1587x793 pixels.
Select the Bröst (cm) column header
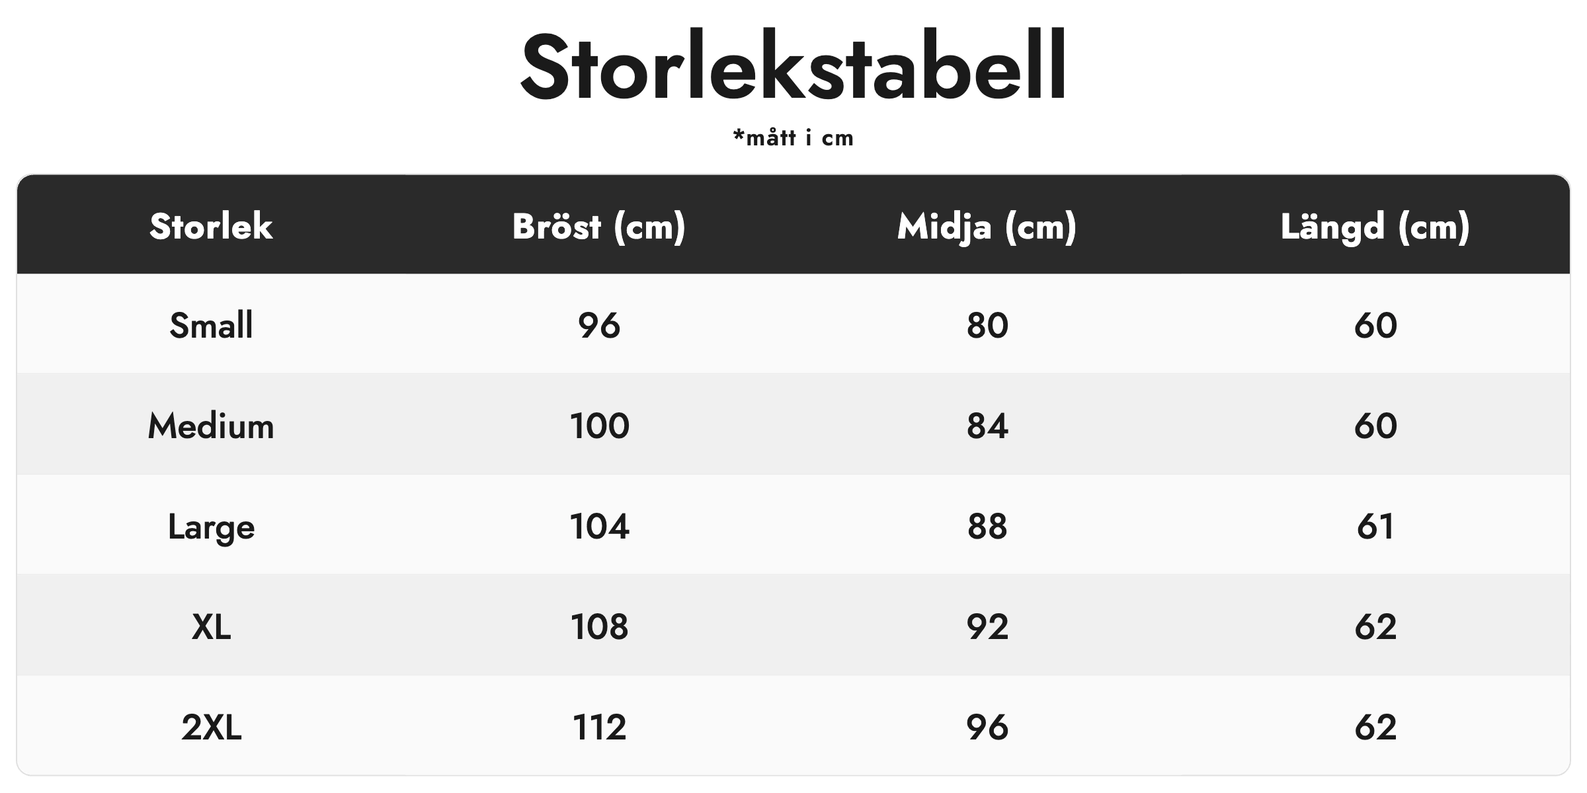(599, 227)
